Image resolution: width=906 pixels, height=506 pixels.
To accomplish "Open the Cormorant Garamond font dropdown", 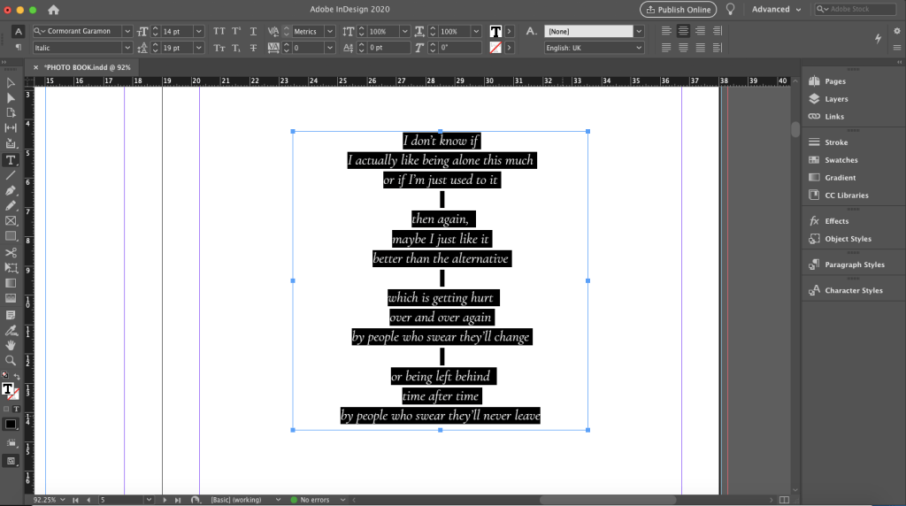I will click(127, 31).
